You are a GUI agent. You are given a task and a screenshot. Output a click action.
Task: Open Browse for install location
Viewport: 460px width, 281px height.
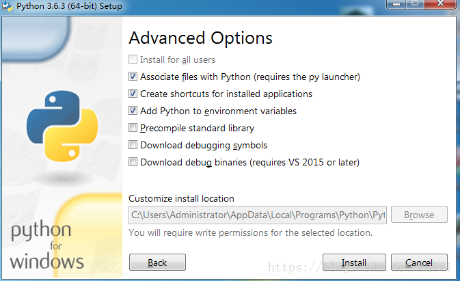coord(419,215)
